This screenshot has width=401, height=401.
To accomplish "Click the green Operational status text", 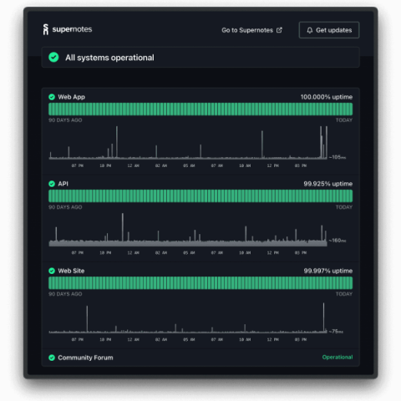I will [338, 357].
